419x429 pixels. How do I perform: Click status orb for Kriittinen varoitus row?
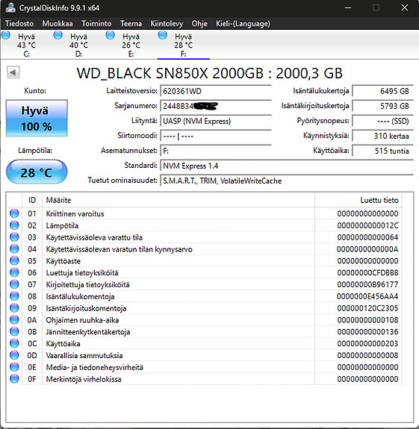14,213
